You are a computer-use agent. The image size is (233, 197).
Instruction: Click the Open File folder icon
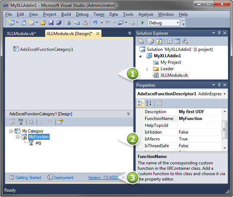[x=43, y=23]
